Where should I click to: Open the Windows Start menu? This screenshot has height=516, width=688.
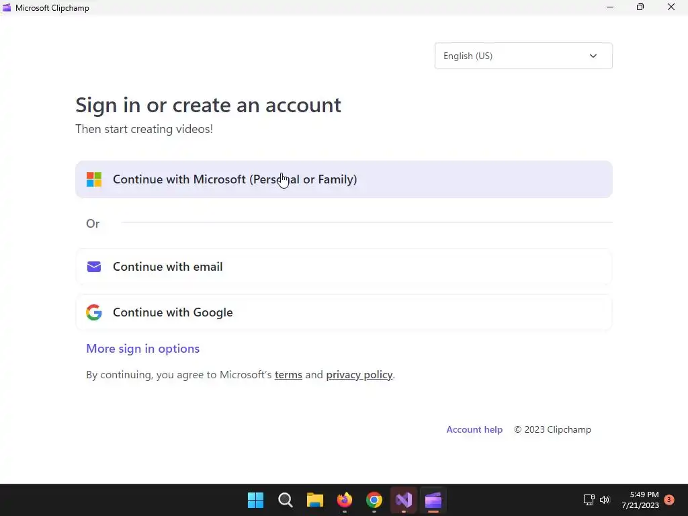coord(255,500)
